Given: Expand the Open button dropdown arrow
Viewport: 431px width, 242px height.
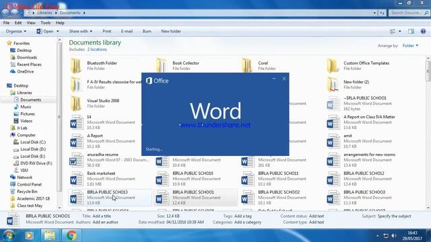Looking at the screenshot, I should (58, 32).
